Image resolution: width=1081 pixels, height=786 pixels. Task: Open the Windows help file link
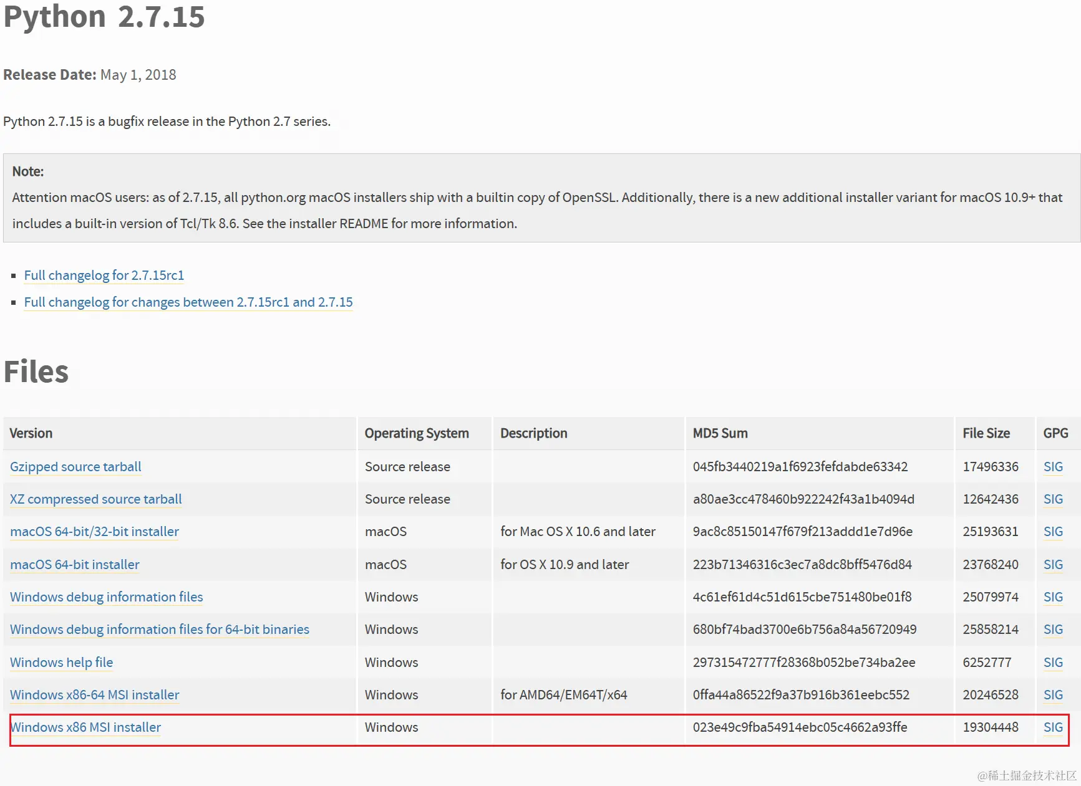pos(61,662)
